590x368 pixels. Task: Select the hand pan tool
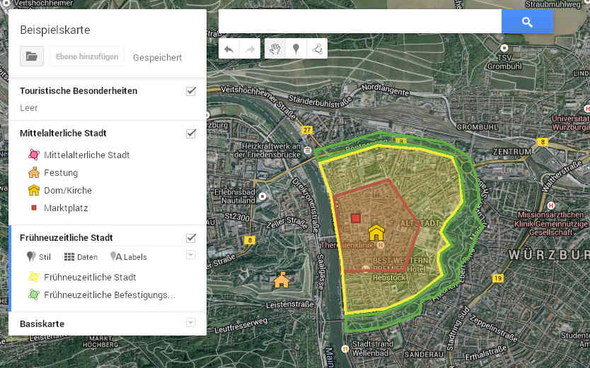(x=275, y=49)
